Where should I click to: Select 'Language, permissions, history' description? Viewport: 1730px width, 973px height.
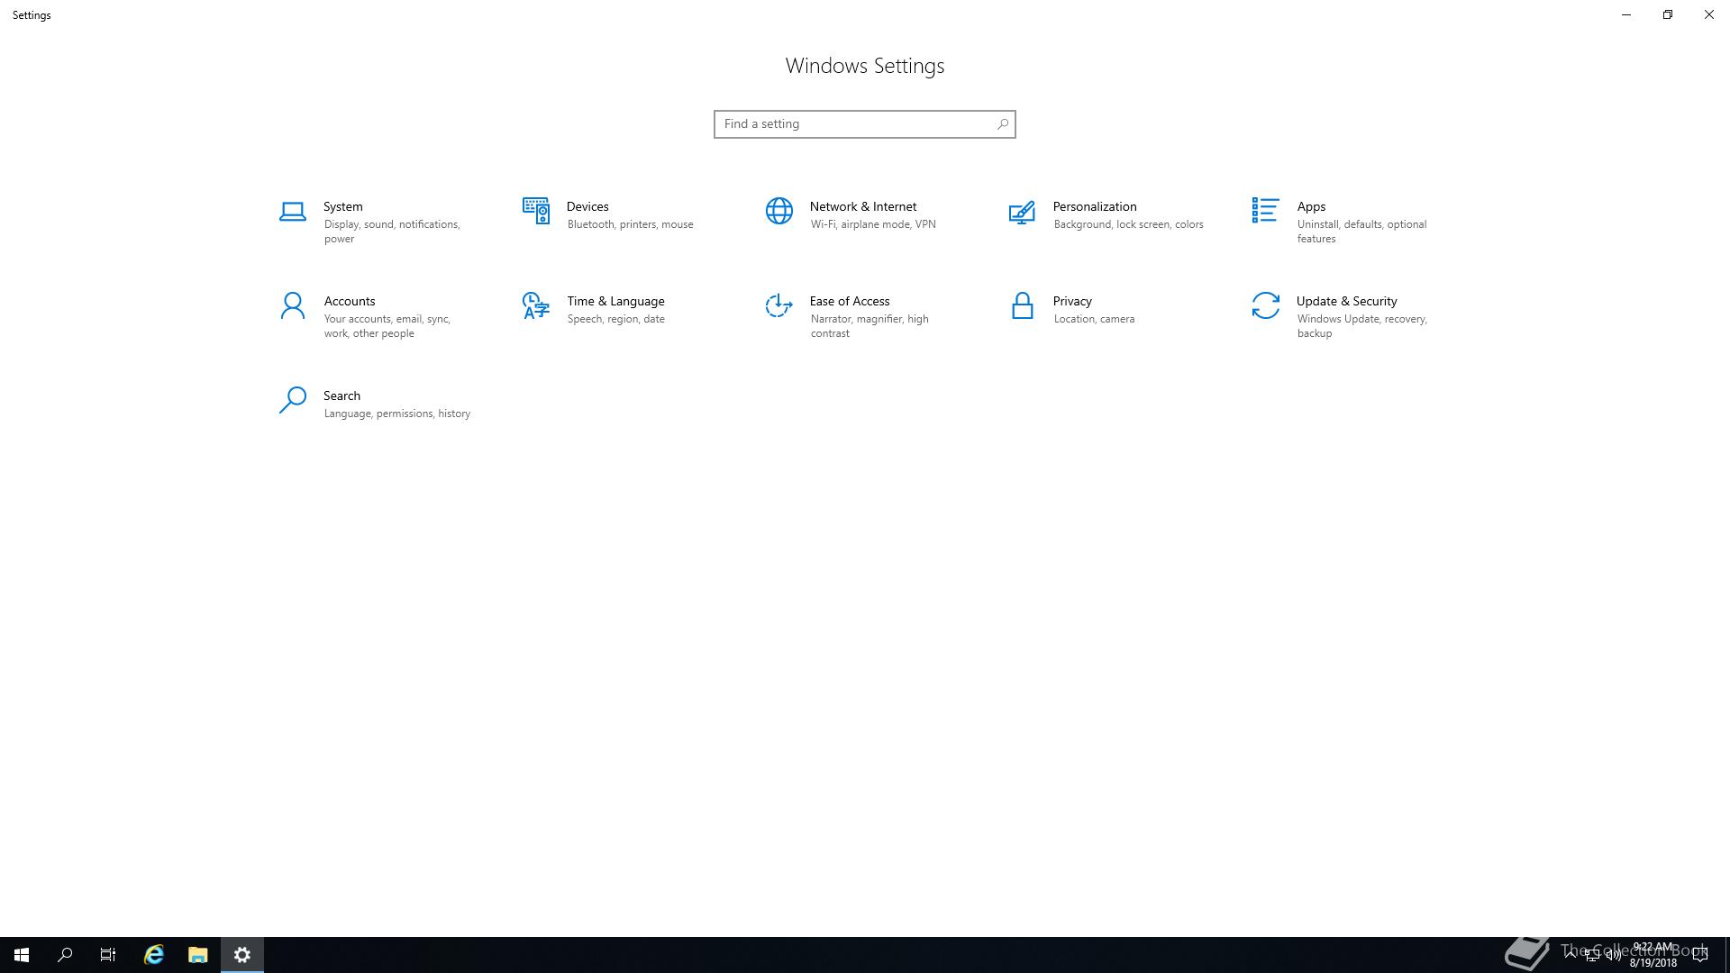(397, 414)
